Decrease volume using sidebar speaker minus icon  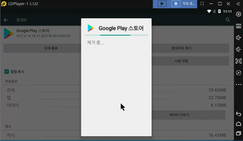click(x=238, y=49)
